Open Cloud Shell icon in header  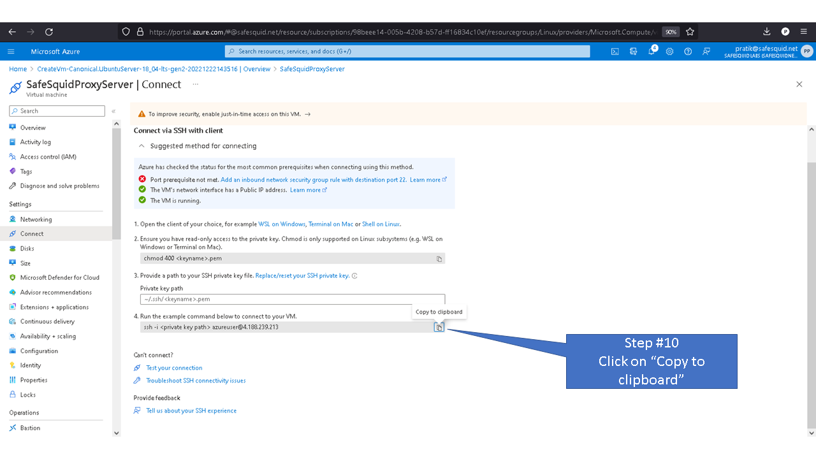coord(615,52)
